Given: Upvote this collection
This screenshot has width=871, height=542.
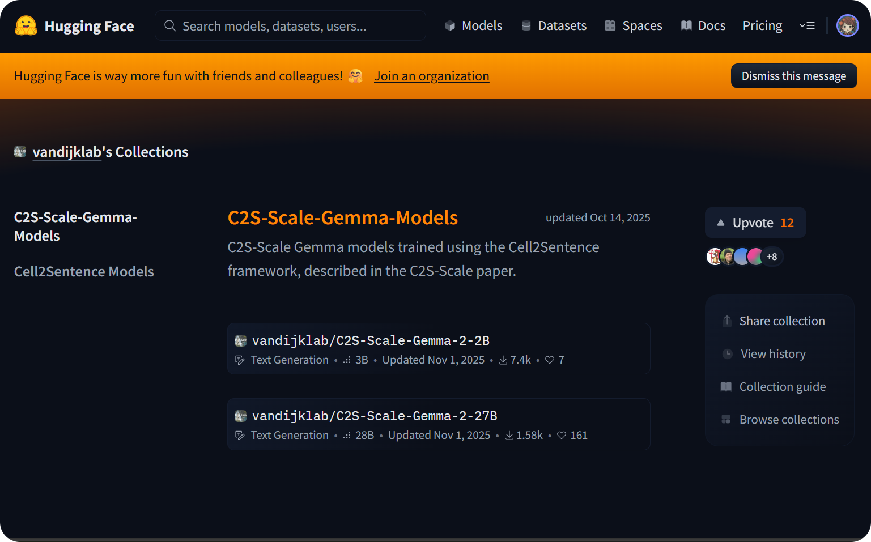Looking at the screenshot, I should [755, 223].
